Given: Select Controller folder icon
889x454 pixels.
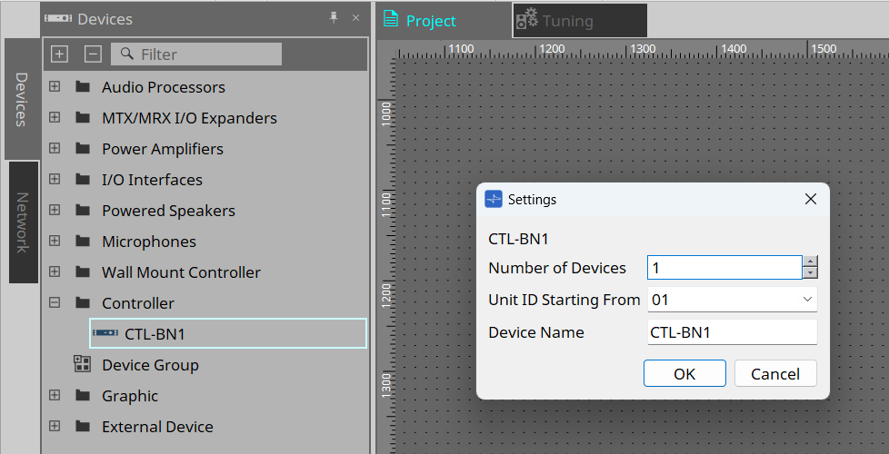Looking at the screenshot, I should (x=83, y=302).
